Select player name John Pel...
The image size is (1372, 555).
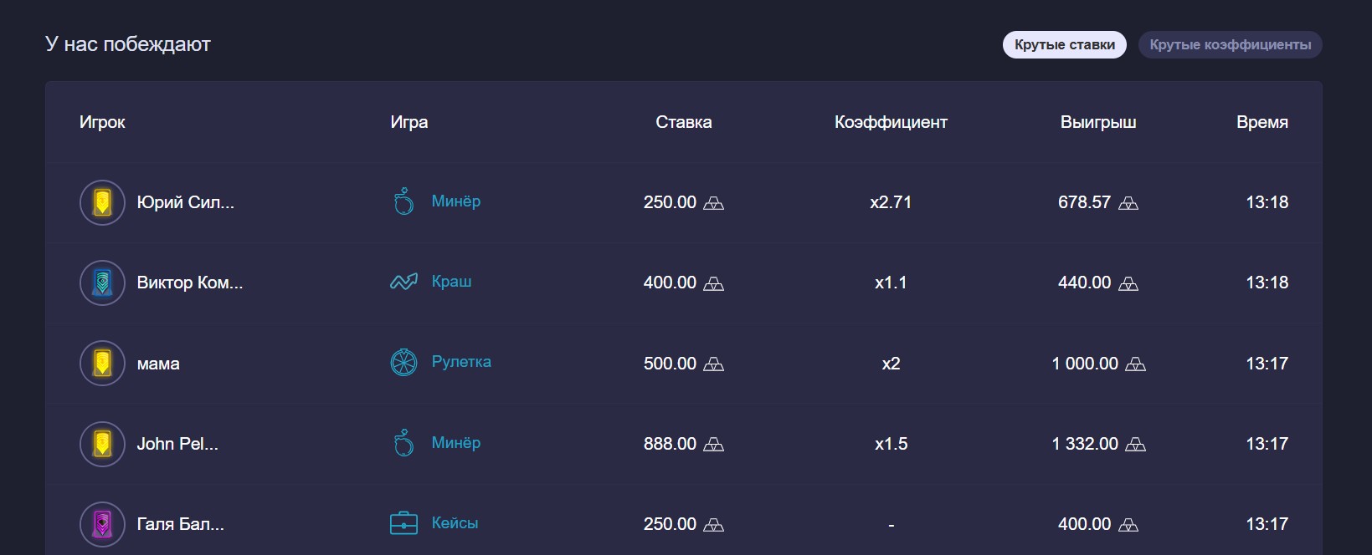click(x=177, y=444)
